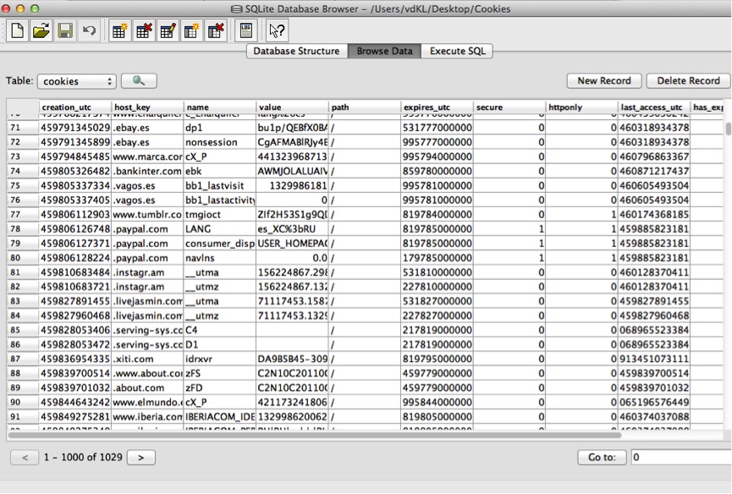
Task: Select row header number 71
Action: point(23,128)
